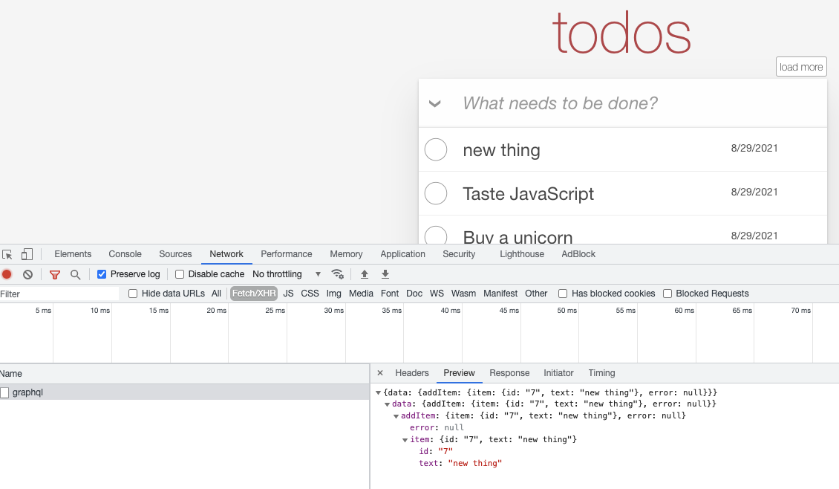Open the Performance tab

287,254
